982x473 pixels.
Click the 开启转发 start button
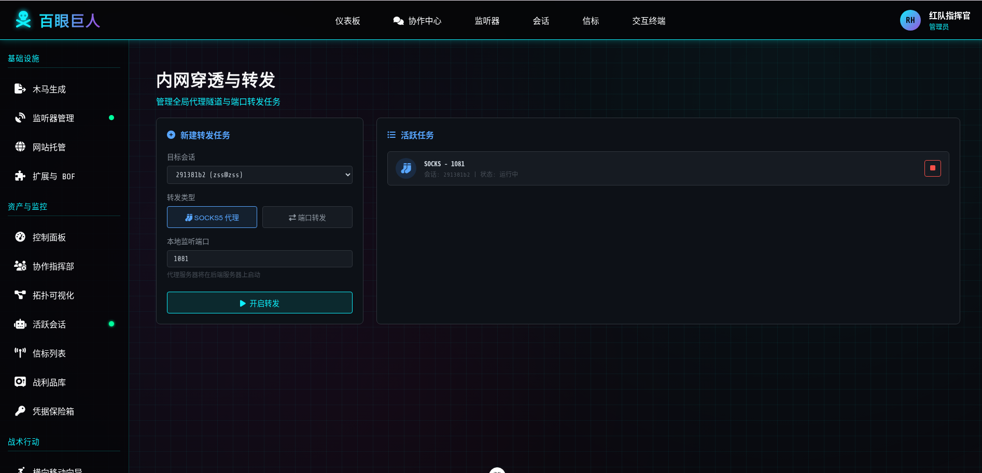click(259, 303)
